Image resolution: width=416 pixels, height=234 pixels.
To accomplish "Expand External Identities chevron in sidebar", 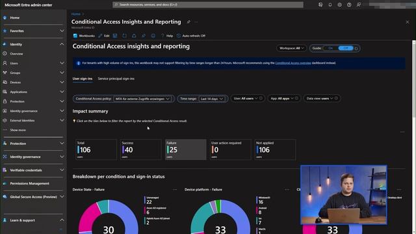I will (62, 120).
